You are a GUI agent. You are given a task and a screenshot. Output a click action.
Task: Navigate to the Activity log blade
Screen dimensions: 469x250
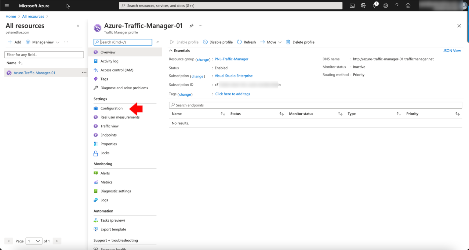(x=110, y=61)
